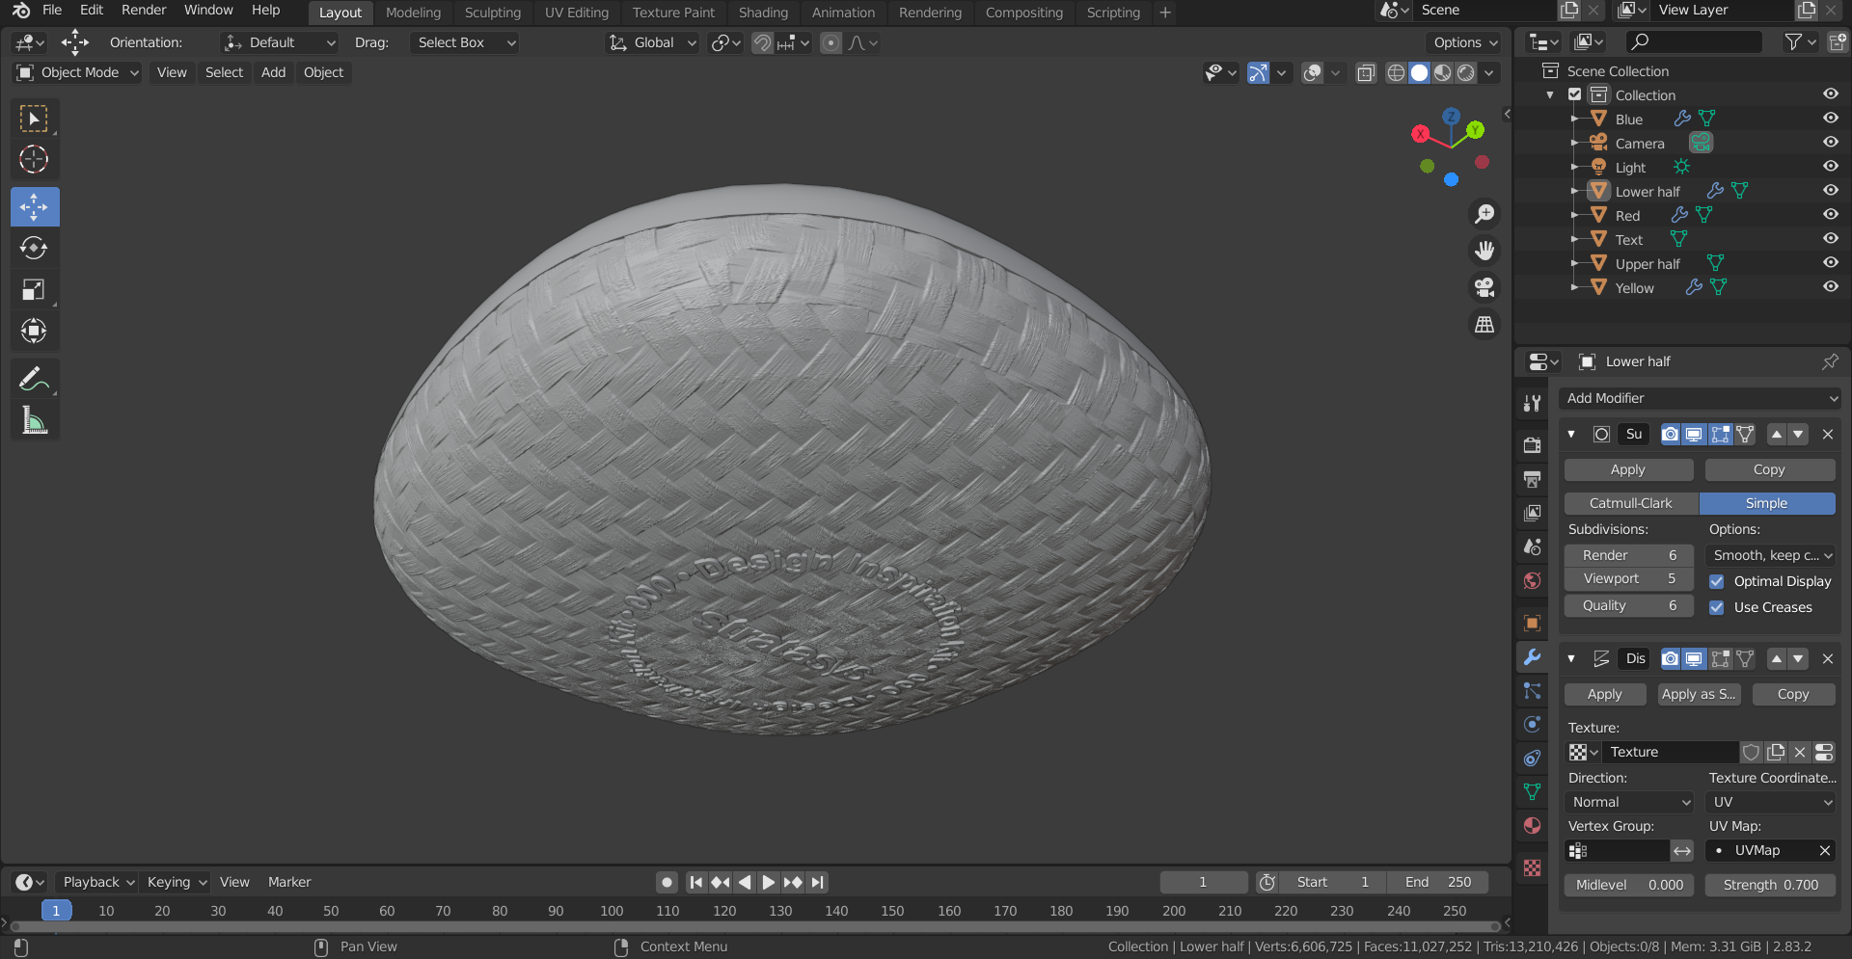Select the Measure tool
This screenshot has height=959, width=1852.
click(x=34, y=420)
